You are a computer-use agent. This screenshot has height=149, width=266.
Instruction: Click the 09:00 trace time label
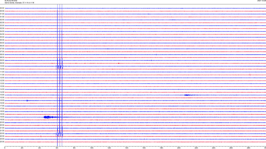click(2, 60)
